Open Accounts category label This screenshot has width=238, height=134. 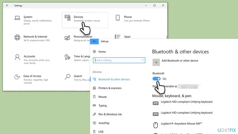pos(29,56)
